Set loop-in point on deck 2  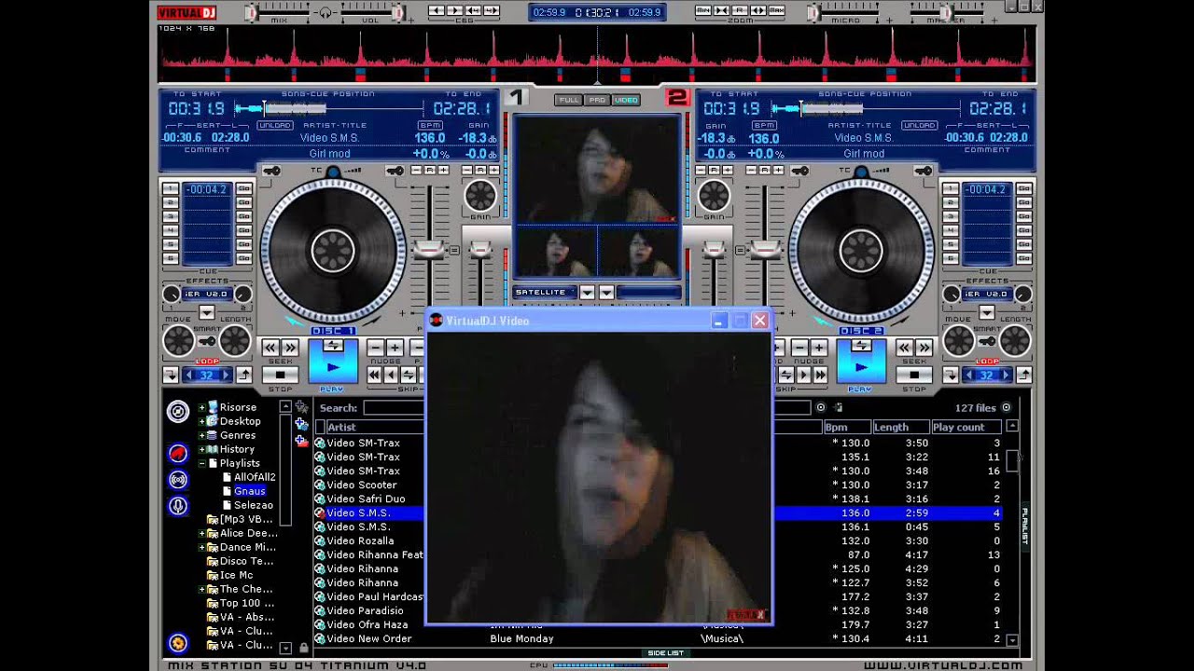tap(951, 375)
